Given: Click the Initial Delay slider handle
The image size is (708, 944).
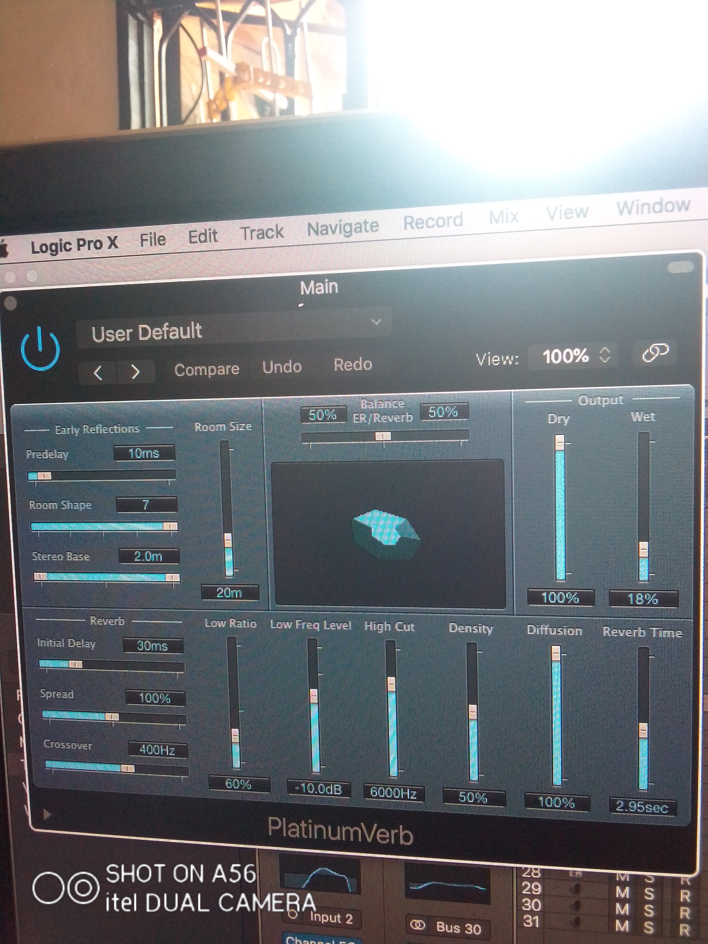Looking at the screenshot, I should pos(75,664).
